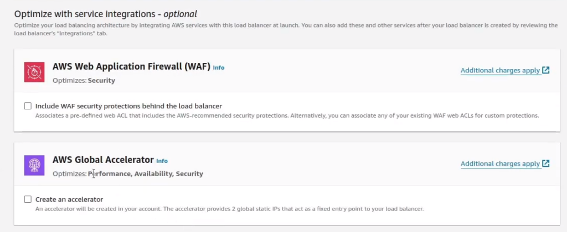
Task: Click the Optimizes: Security text
Action: [x=84, y=81]
